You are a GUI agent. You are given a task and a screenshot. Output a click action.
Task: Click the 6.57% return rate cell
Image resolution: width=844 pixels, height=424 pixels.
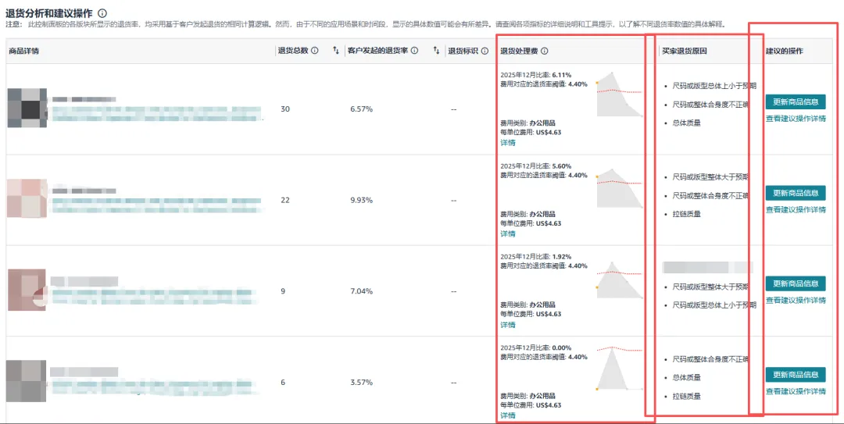click(361, 109)
